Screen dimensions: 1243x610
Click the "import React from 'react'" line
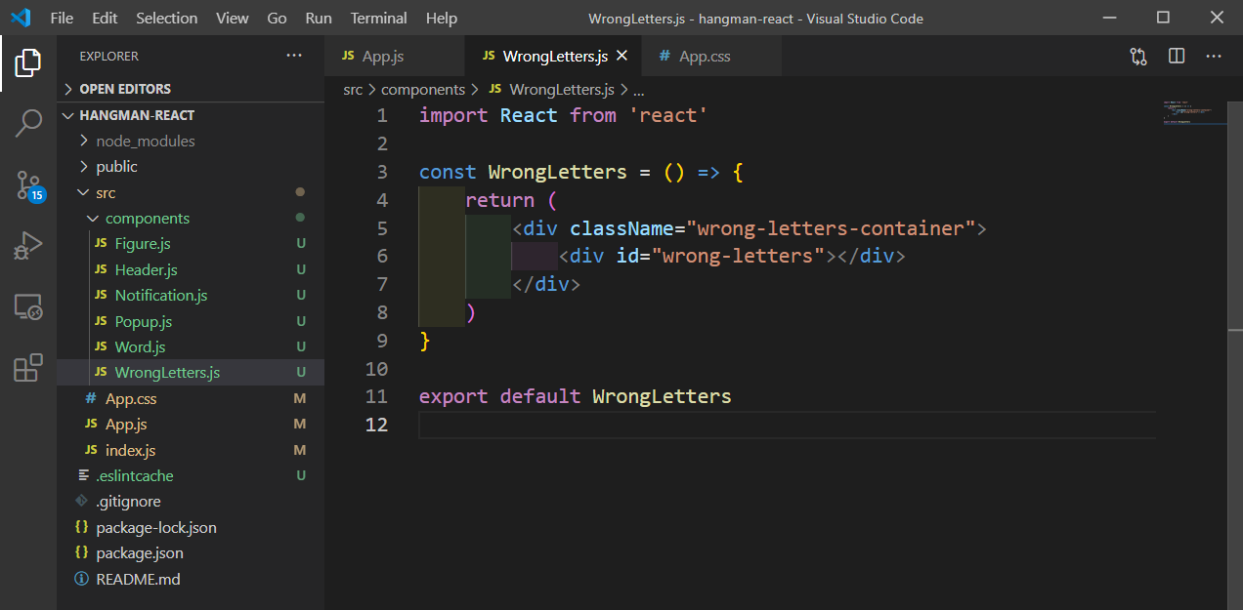pyautogui.click(x=563, y=116)
